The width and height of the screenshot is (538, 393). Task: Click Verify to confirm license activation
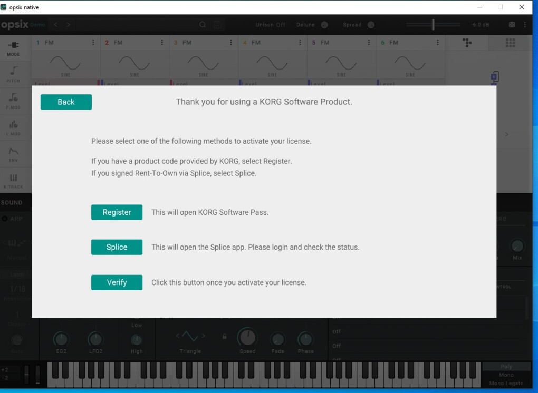tap(117, 282)
